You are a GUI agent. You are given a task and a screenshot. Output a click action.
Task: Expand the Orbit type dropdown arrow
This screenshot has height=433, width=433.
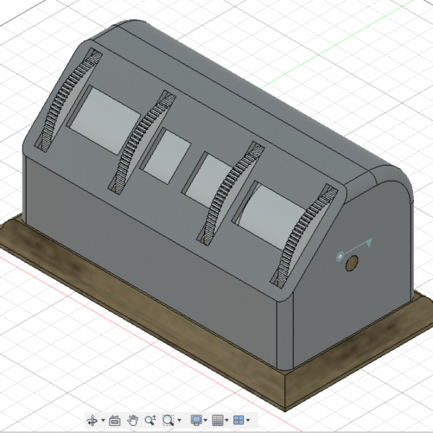(x=103, y=420)
